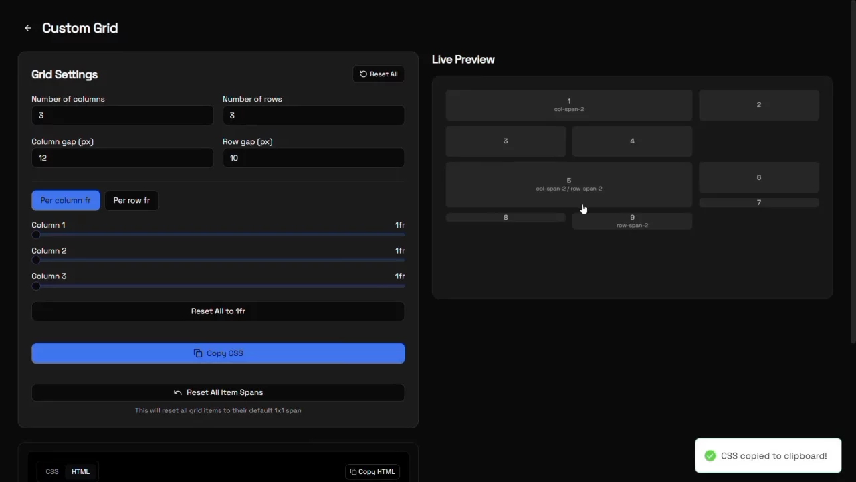Select grid item 1 with col-span-2
Image resolution: width=856 pixels, height=482 pixels.
coord(569,105)
